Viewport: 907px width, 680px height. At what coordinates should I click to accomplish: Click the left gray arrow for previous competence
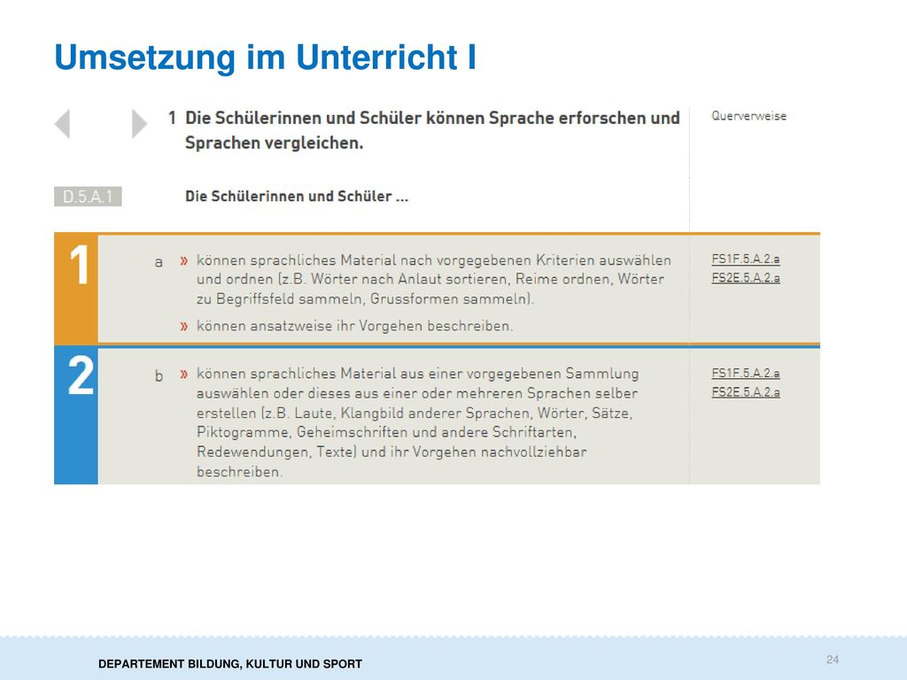[x=63, y=123]
